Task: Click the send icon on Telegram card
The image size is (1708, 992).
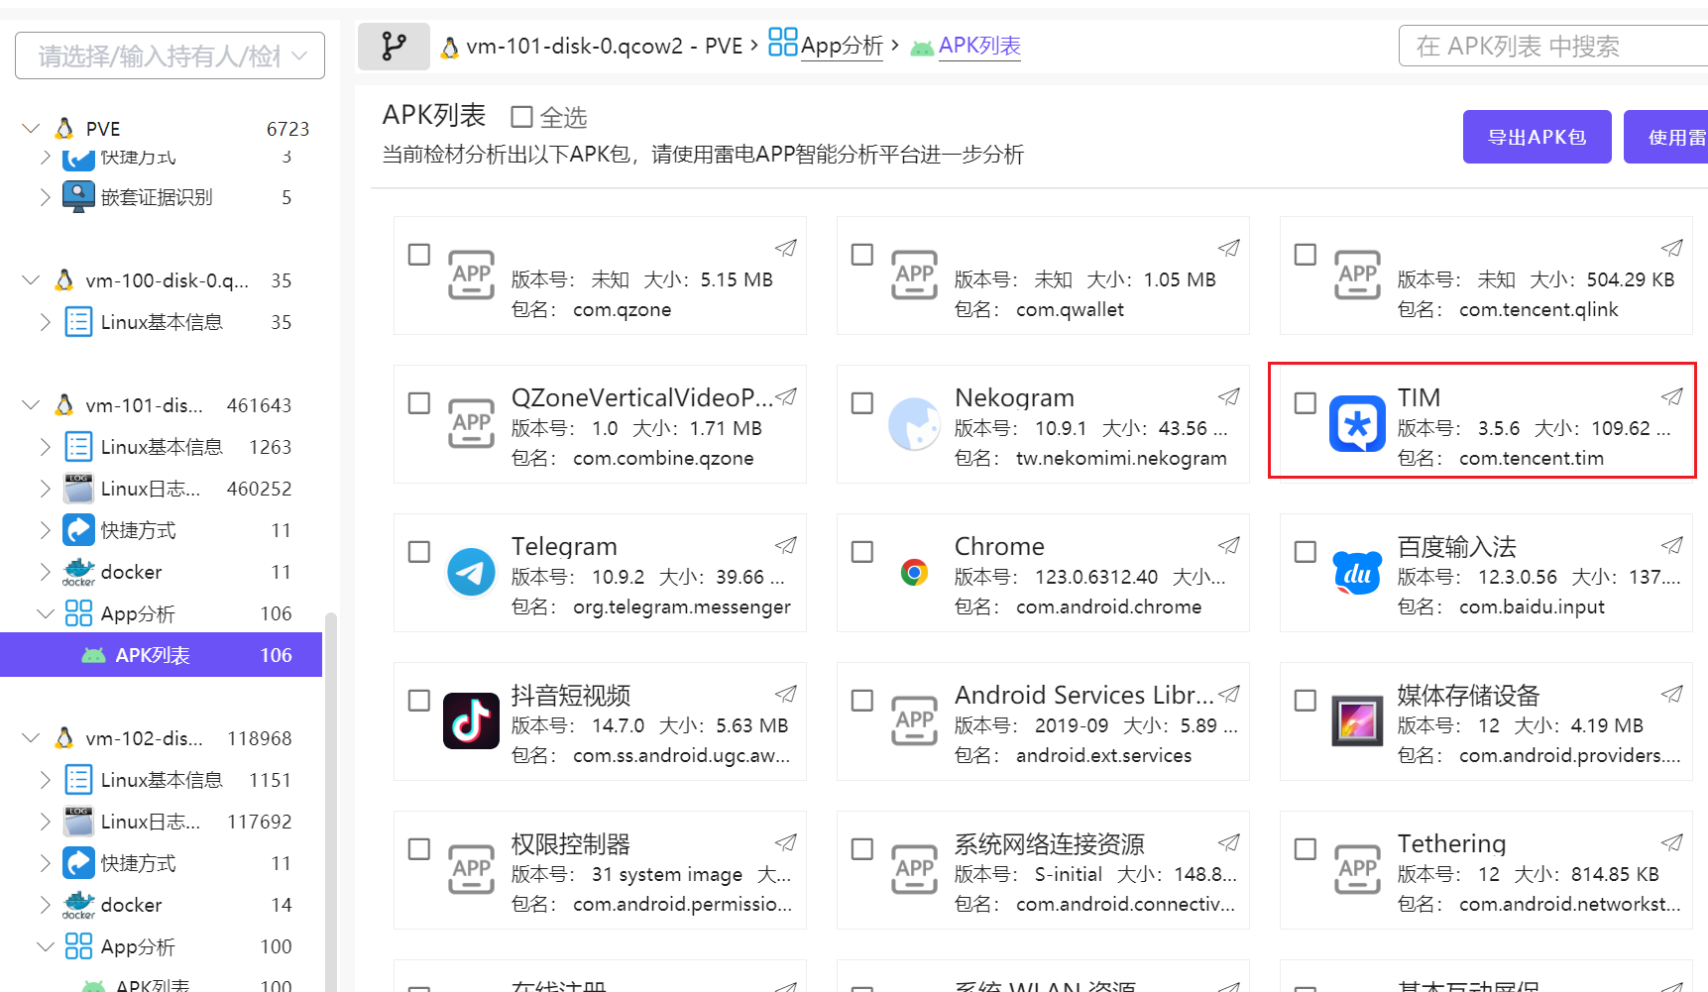Action: coord(786,545)
